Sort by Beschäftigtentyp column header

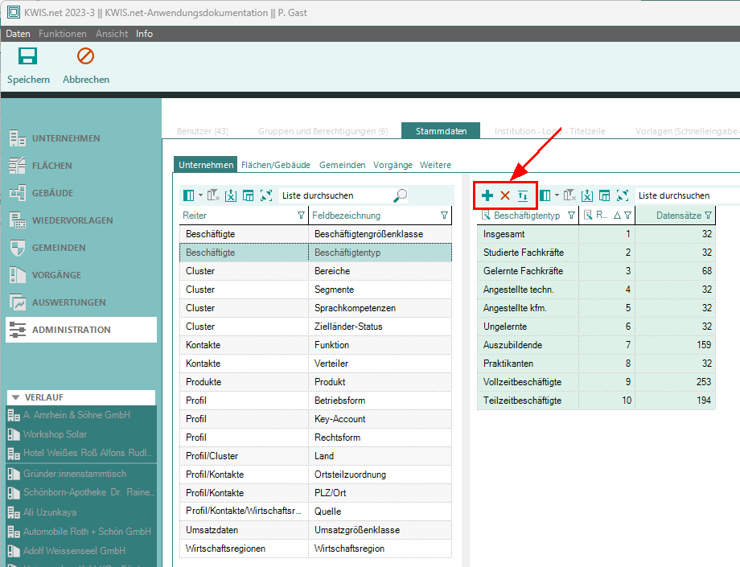tap(527, 215)
